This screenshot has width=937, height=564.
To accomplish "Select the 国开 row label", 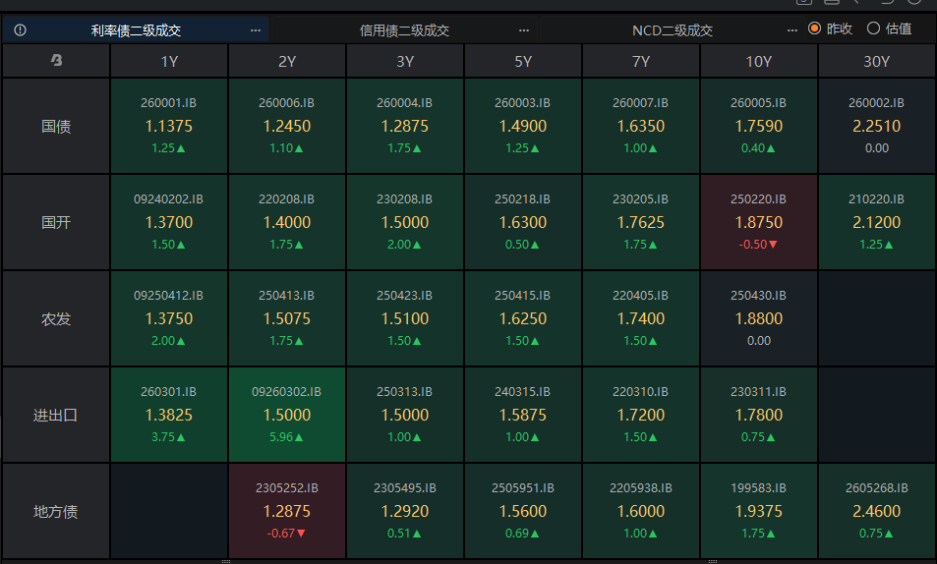I will (56, 222).
